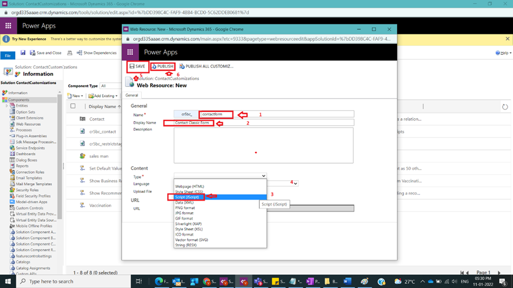
Task: Switch to the General tab
Action: tap(132, 95)
